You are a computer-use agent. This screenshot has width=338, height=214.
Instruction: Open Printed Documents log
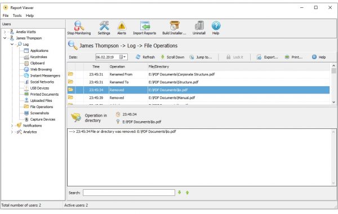[44, 95]
